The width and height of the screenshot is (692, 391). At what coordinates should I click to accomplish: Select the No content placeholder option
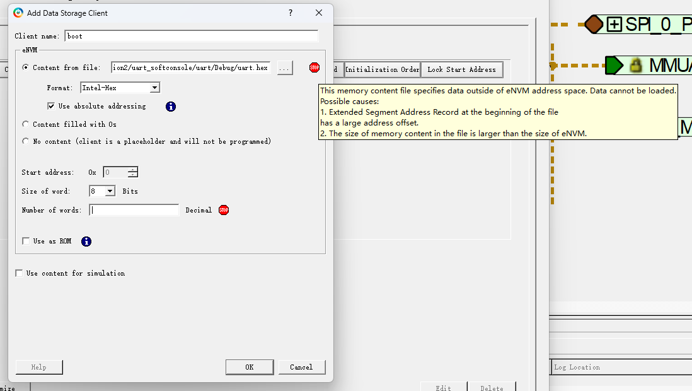pos(26,141)
